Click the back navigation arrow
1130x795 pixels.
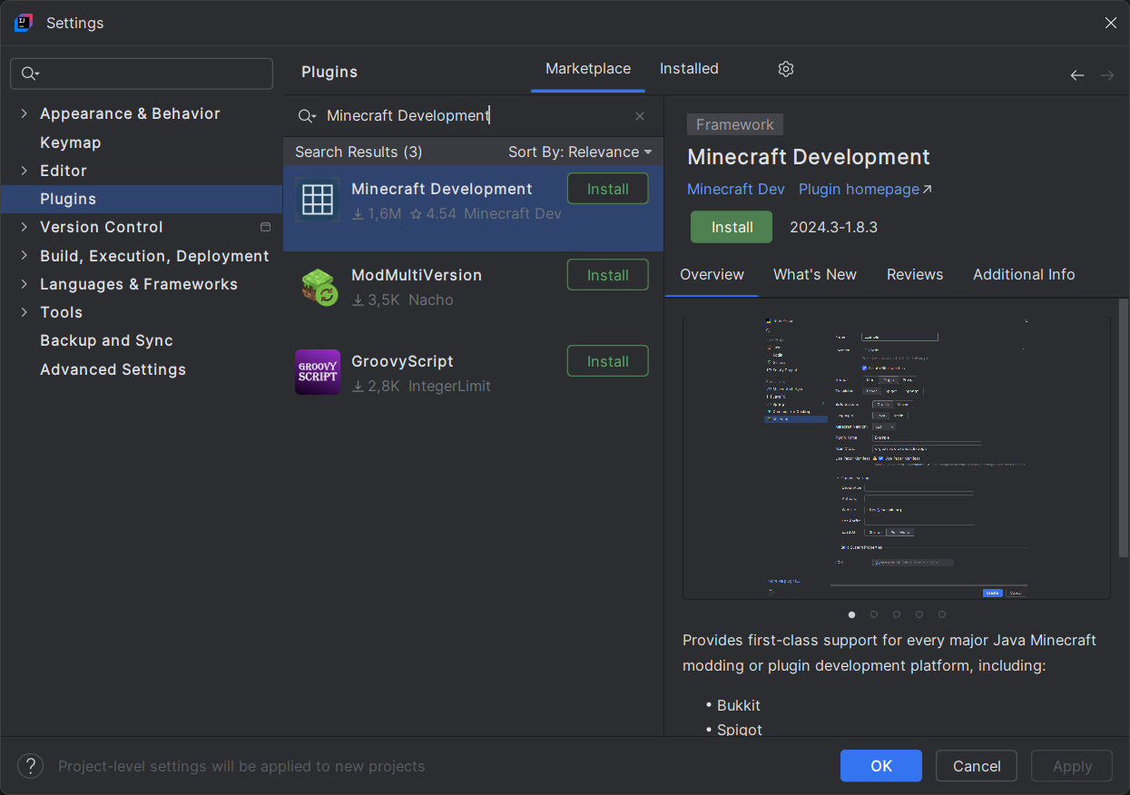click(1076, 75)
